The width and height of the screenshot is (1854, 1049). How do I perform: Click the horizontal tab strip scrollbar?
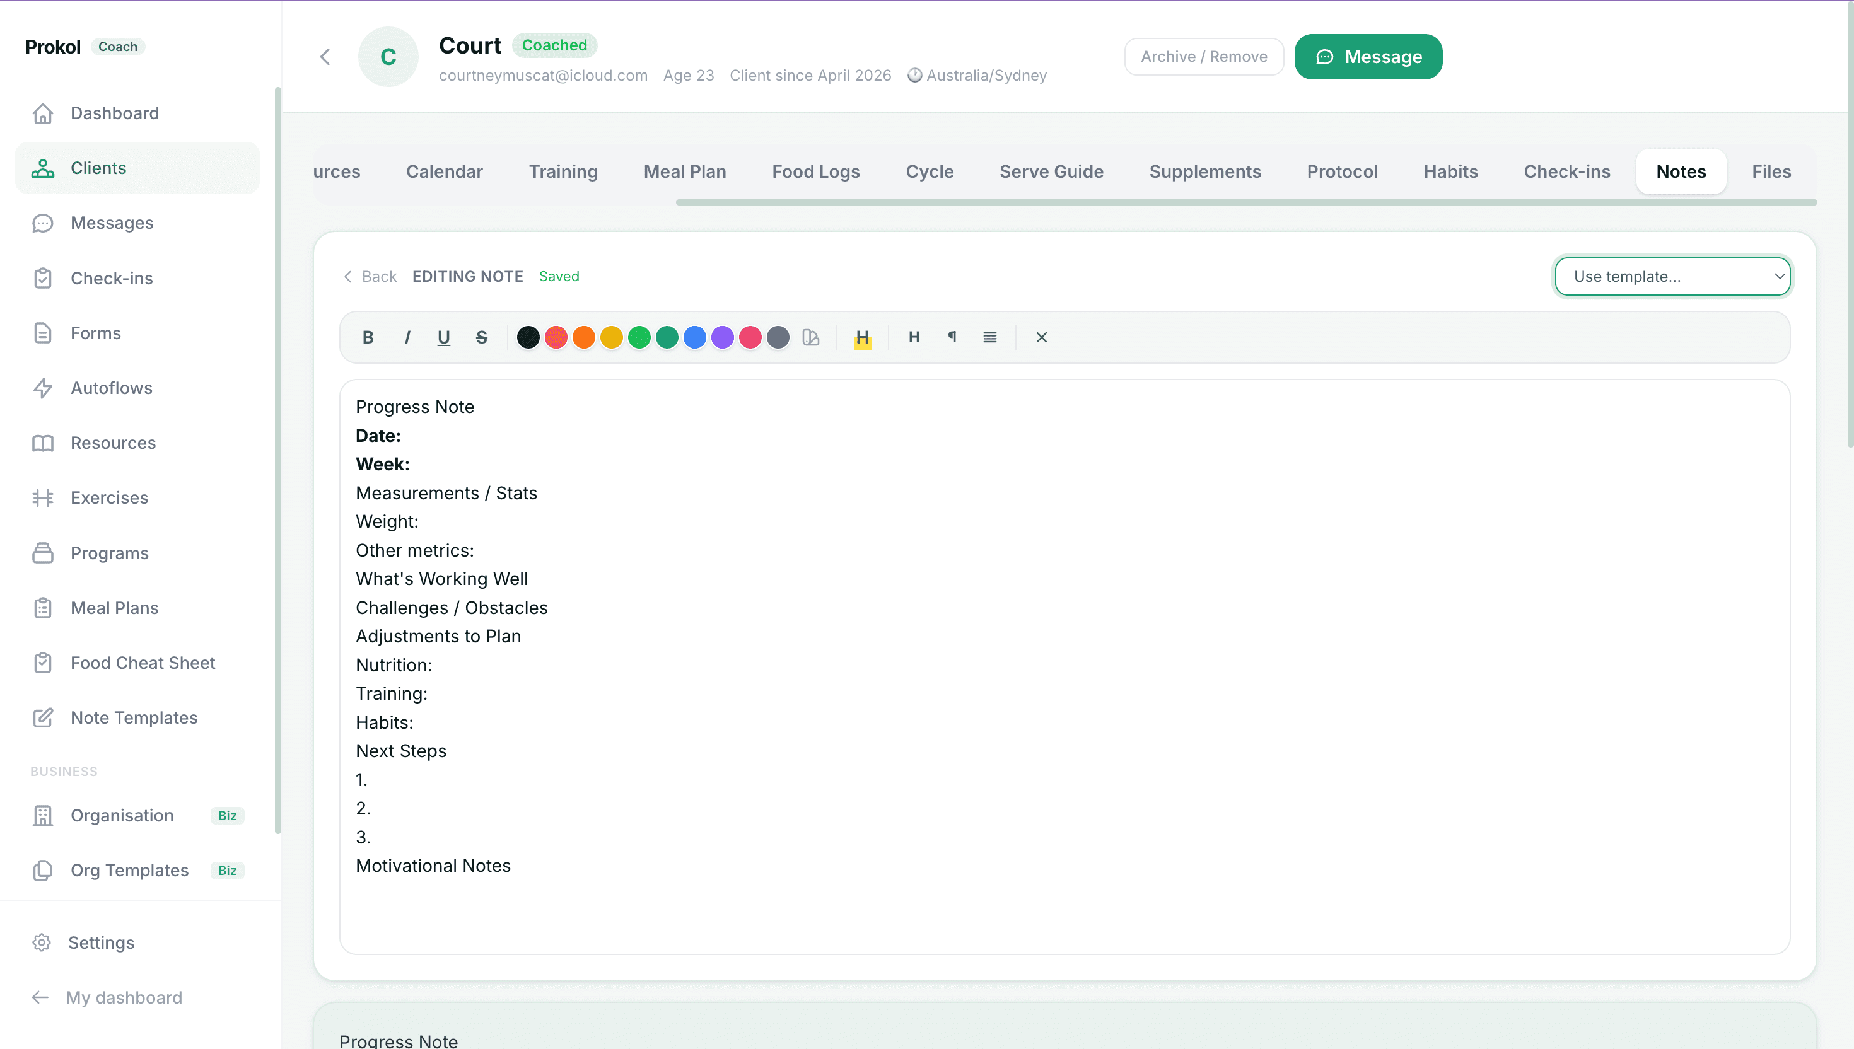coord(1246,202)
